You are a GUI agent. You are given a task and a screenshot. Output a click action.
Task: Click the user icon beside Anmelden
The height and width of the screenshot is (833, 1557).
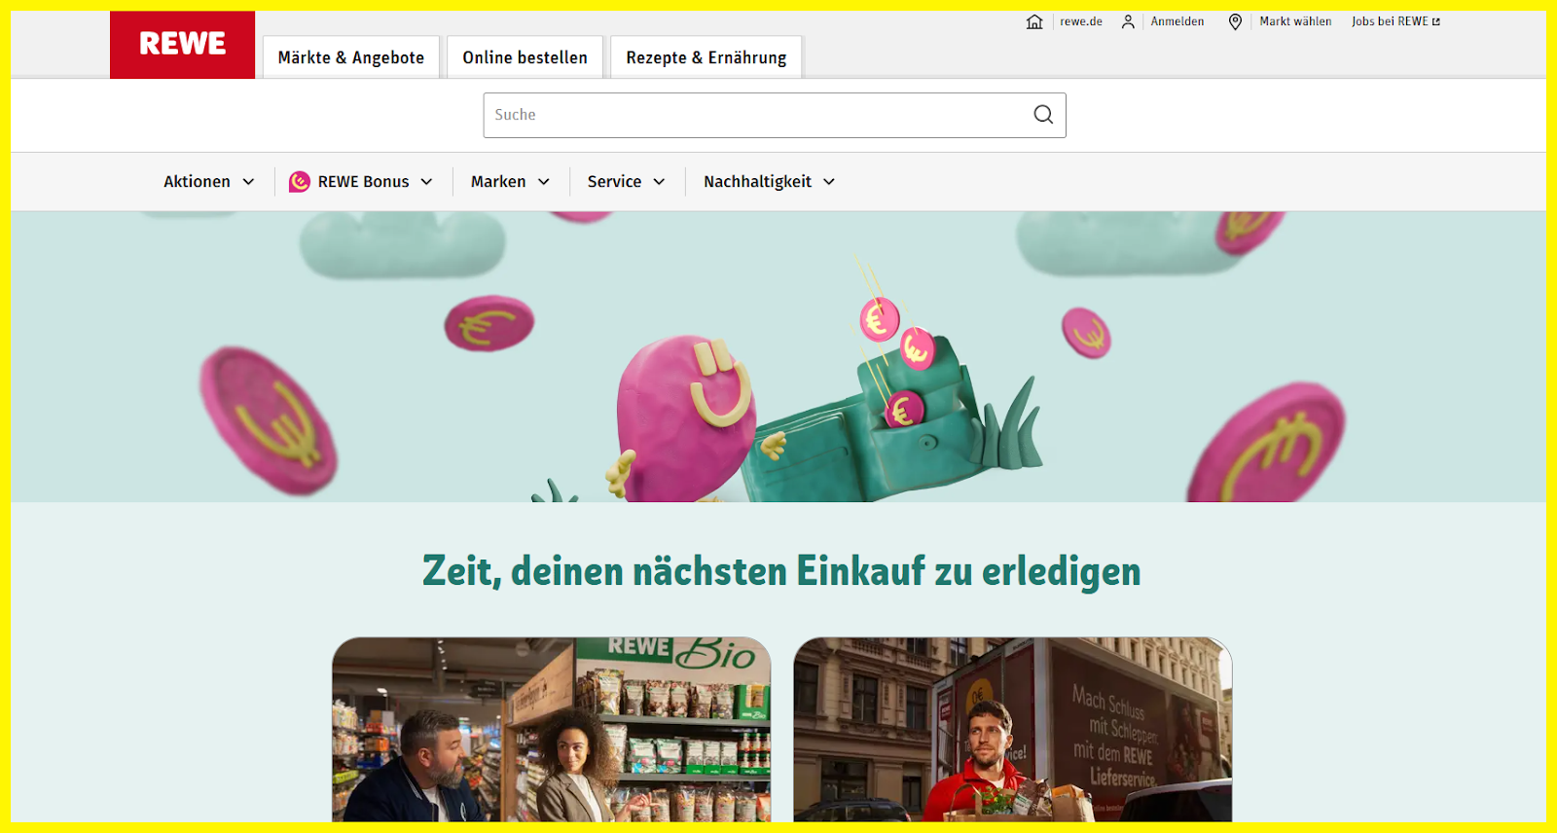1128,21
